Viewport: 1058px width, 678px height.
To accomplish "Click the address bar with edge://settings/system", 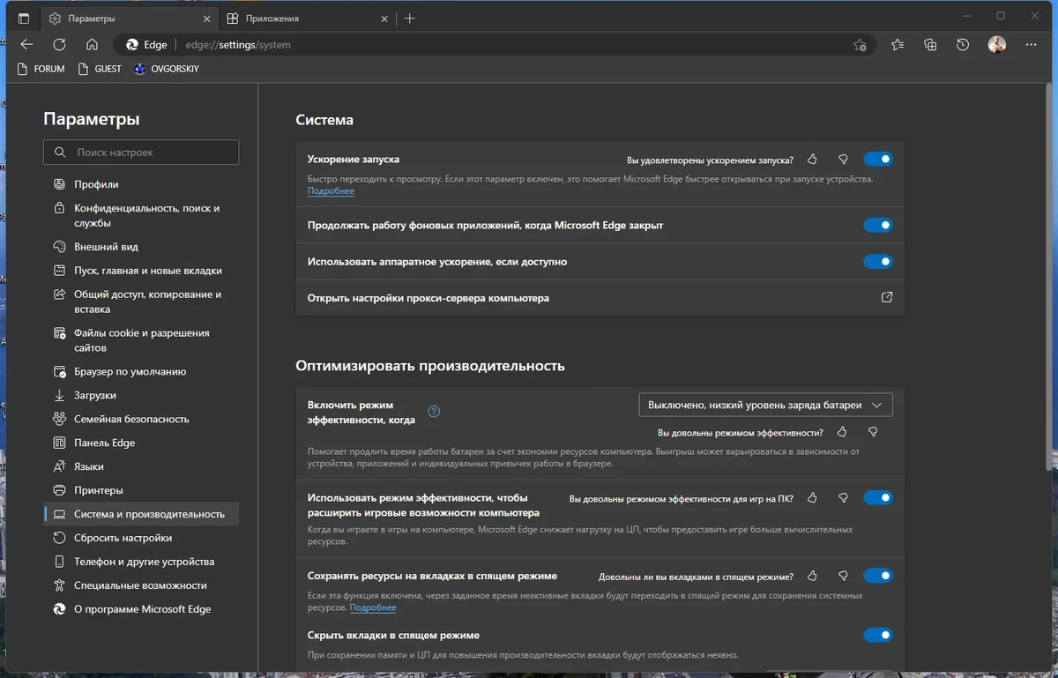I will [x=494, y=44].
